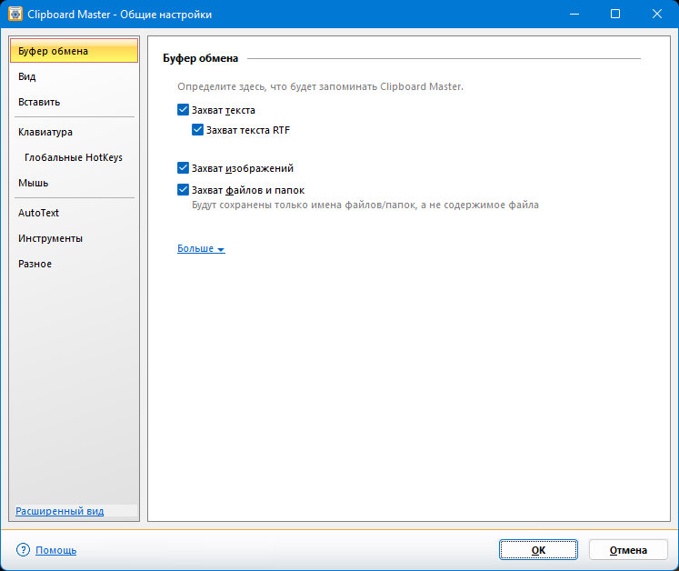Screen dimensions: 679x571
Task: Click the Расширенный вид link
Action: [60, 511]
